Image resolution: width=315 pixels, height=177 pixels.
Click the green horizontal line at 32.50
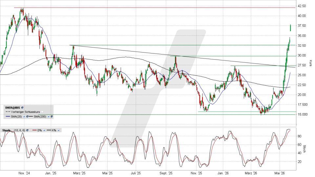click(182, 45)
